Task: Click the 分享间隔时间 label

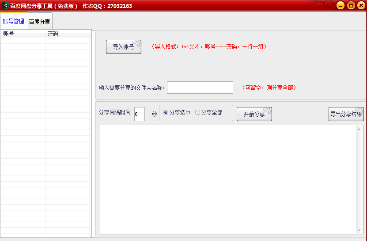Action: click(115, 112)
